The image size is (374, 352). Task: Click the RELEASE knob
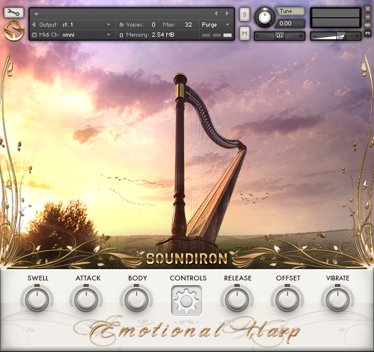tap(237, 300)
